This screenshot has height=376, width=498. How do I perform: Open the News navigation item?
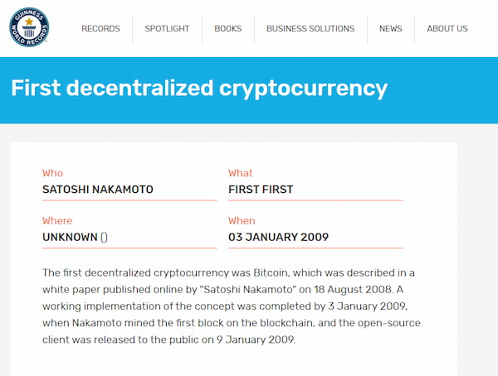coord(391,28)
